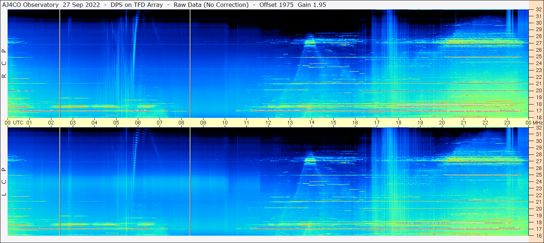Image resolution: width=544 pixels, height=243 pixels.
Task: Click the 23 MHz label of the LCP panel
Action: pyautogui.click(x=538, y=188)
